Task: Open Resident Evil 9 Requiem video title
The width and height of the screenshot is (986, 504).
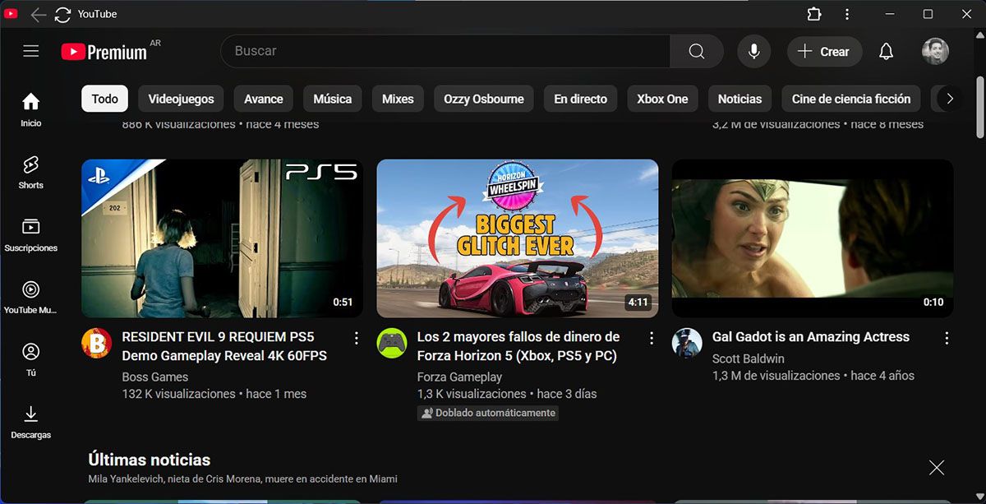Action: (224, 346)
